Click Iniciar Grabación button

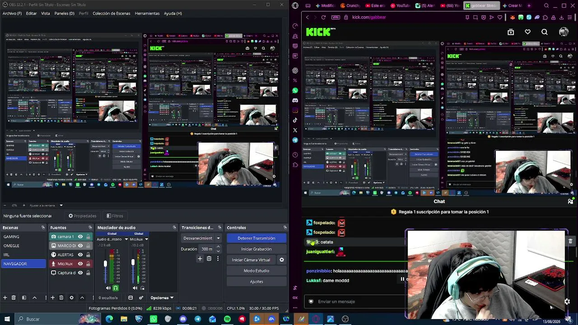[x=256, y=249]
